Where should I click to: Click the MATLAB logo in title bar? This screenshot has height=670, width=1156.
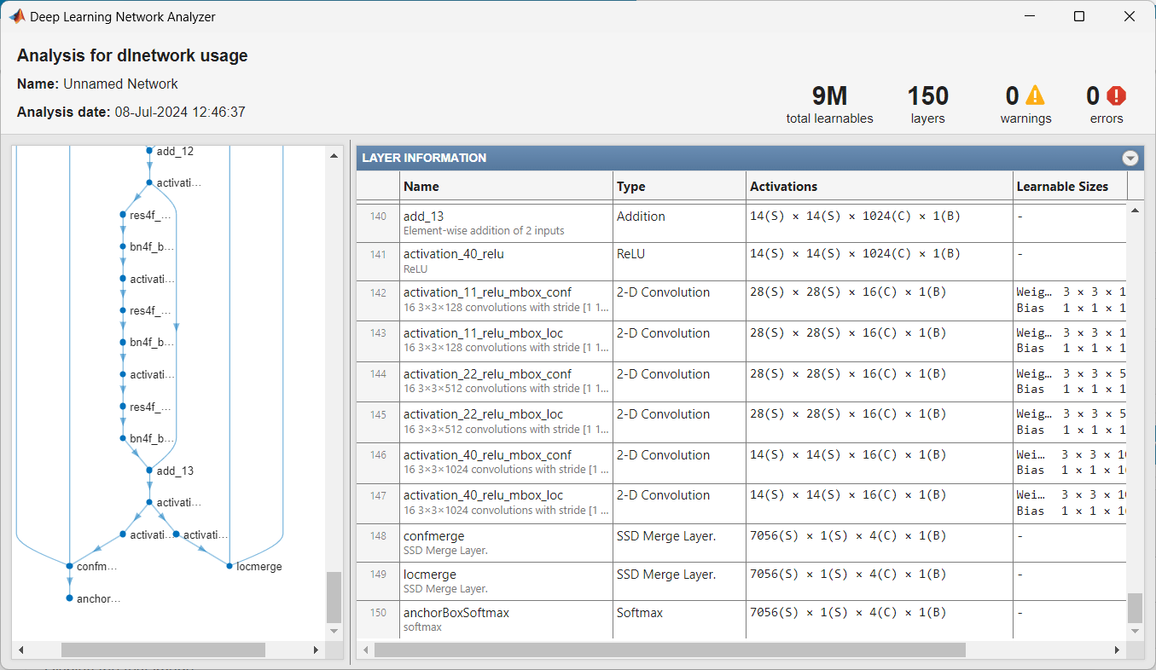(16, 16)
